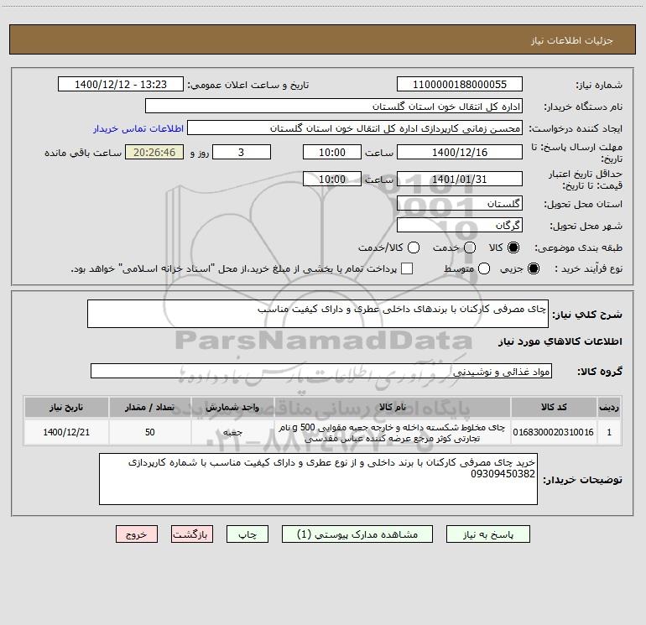Click the تعداد / مقدار column header
This screenshot has width=646, height=625.
(x=150, y=407)
